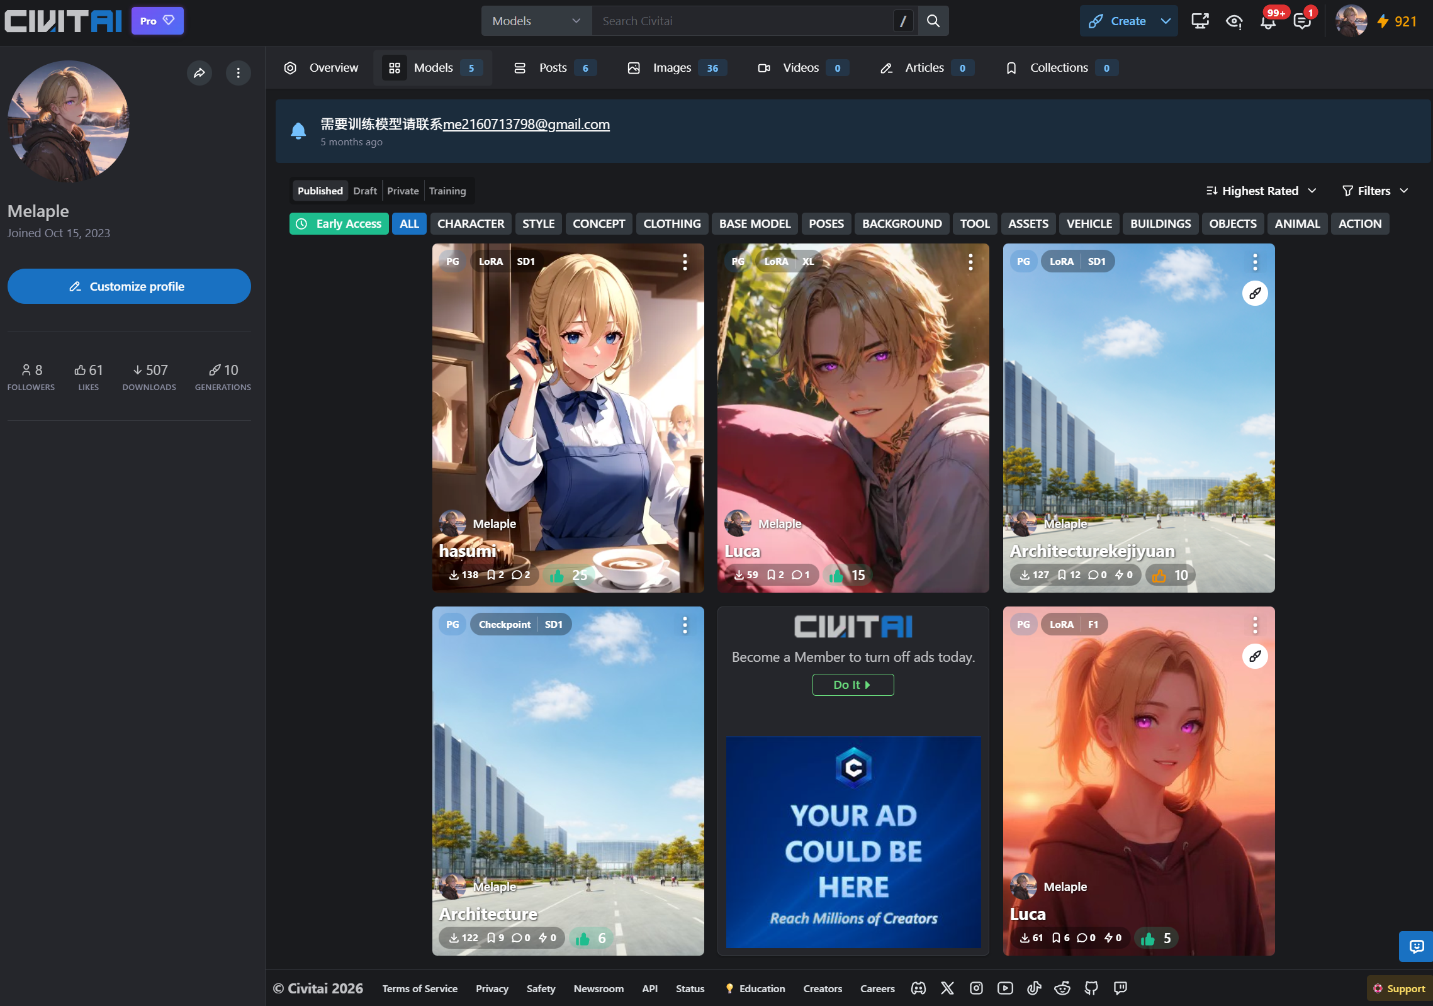Click the Discord icon in footer
Screen dimensions: 1433x1006
[x=918, y=988]
